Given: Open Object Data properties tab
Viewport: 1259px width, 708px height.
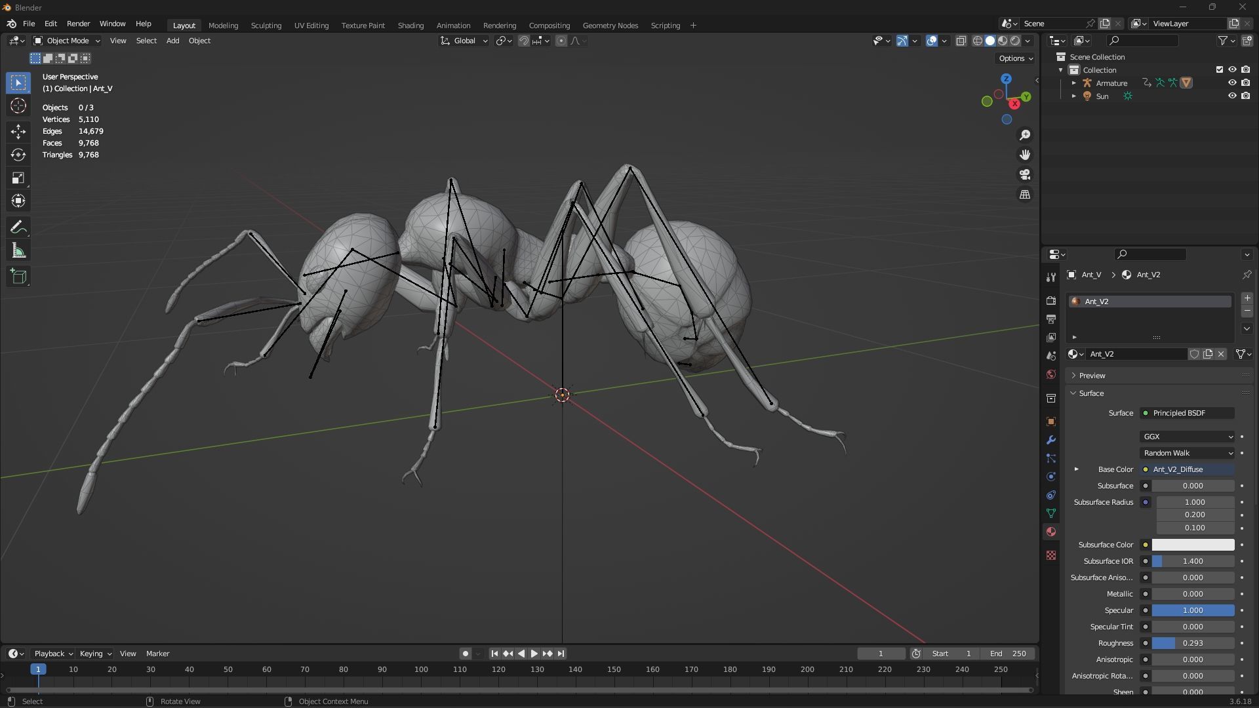Looking at the screenshot, I should click(x=1051, y=513).
